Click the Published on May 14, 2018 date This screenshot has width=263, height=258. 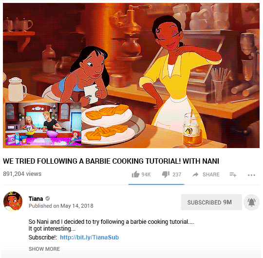(x=61, y=206)
